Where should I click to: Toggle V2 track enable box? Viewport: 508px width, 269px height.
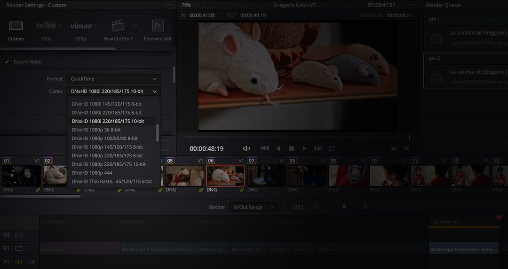(x=19, y=235)
